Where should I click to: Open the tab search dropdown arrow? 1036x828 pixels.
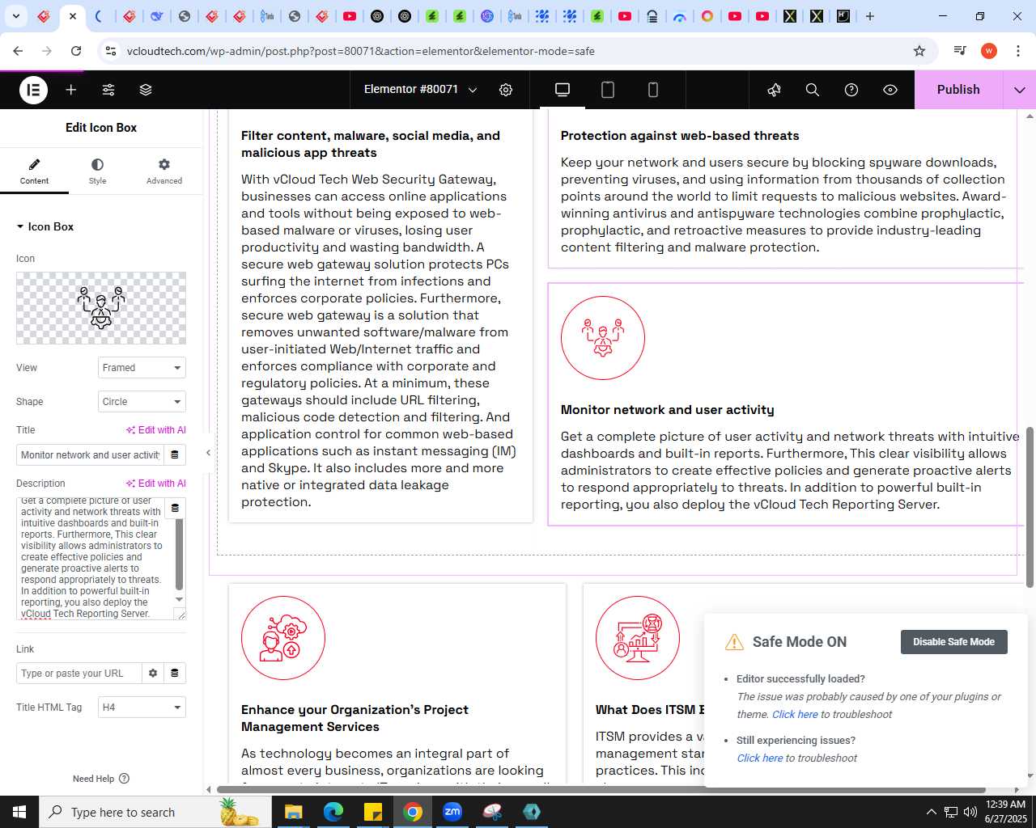click(15, 16)
